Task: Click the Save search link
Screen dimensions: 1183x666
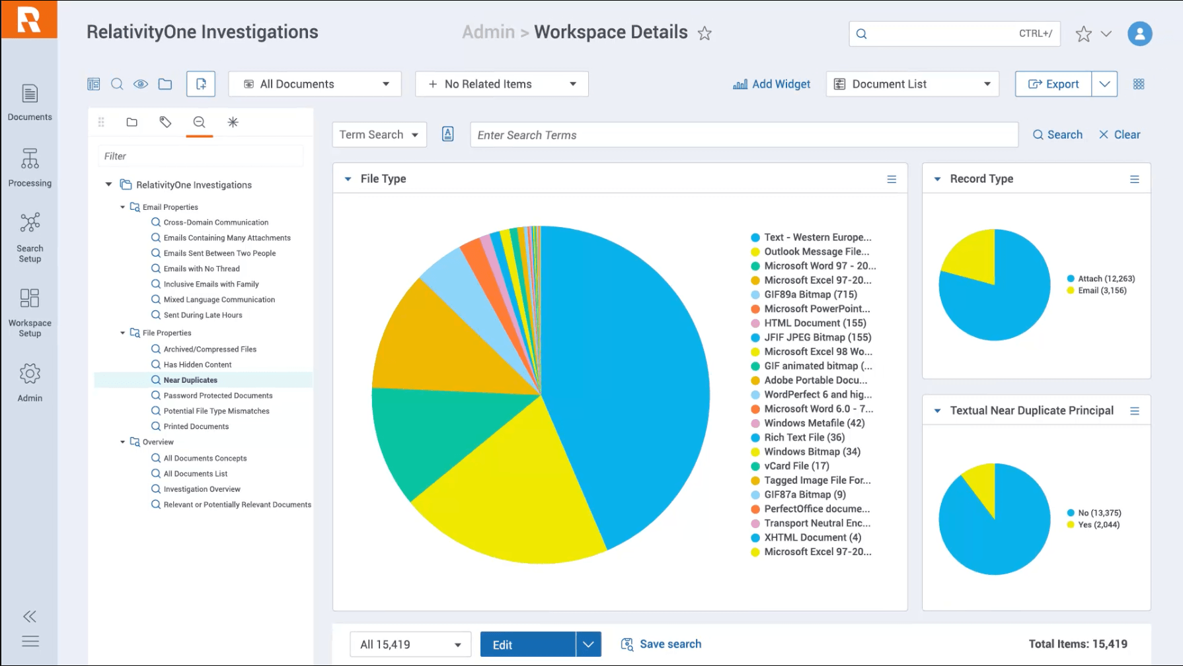Action: pos(661,644)
